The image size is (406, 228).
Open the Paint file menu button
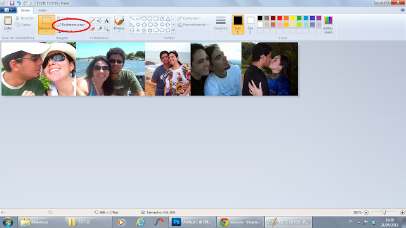point(8,10)
